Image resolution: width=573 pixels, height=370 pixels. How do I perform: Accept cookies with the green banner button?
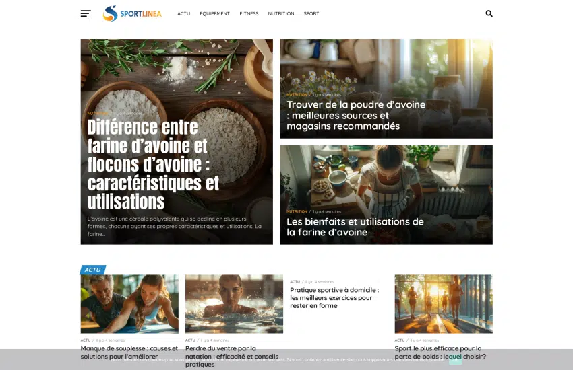tap(455, 359)
